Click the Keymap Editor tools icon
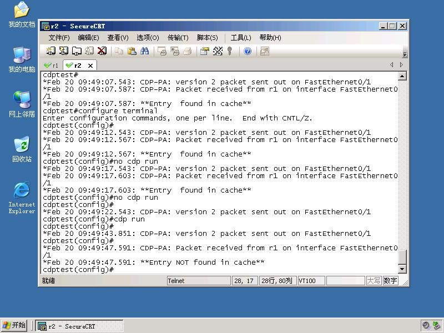Image resolution: width=444 pixels, height=333 pixels. click(218, 51)
